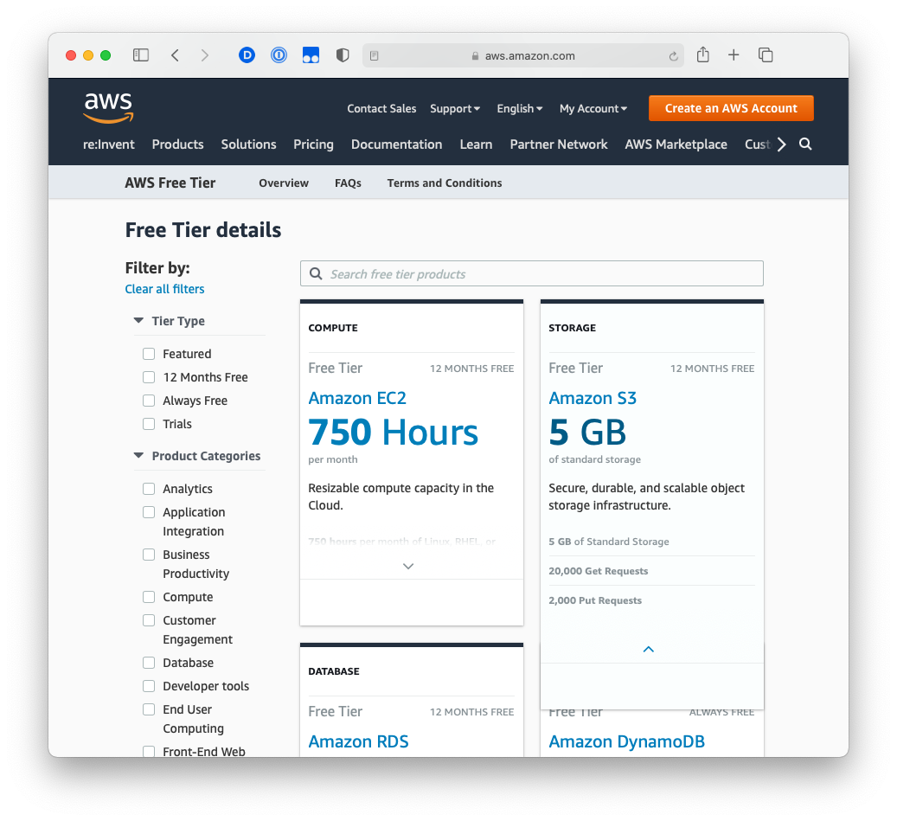Open the English language dropdown
This screenshot has height=821, width=897.
[x=520, y=109]
